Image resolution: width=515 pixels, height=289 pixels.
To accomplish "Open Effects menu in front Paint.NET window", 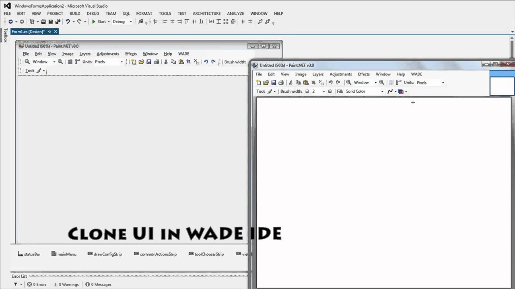I will coord(364,74).
